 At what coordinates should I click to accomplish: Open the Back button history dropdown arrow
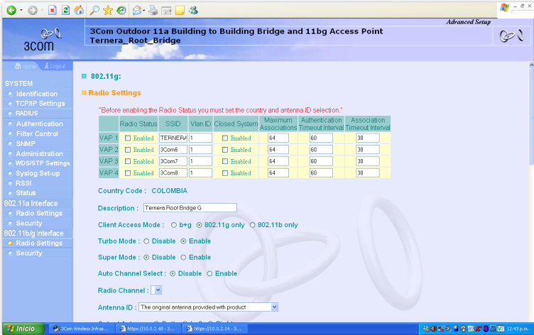coord(22,10)
